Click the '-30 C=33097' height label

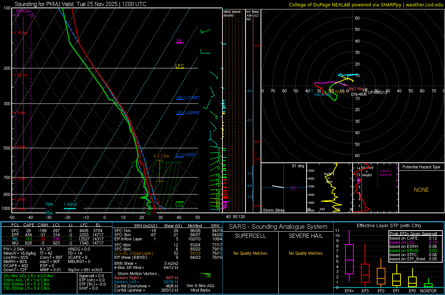point(187,98)
